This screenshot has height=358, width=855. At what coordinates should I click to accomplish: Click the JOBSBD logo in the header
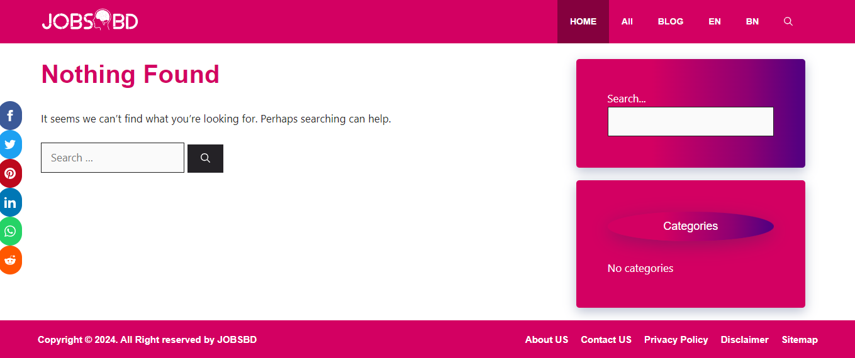pyautogui.click(x=90, y=20)
